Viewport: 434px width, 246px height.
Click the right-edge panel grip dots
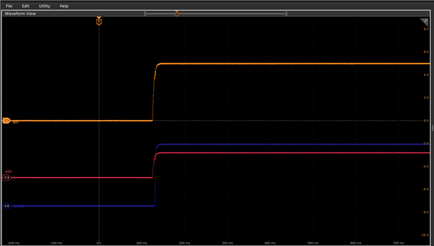tap(433, 128)
